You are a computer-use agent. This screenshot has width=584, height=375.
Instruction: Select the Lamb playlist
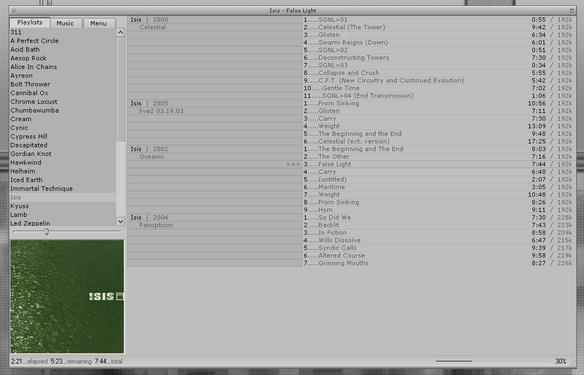[63, 215]
